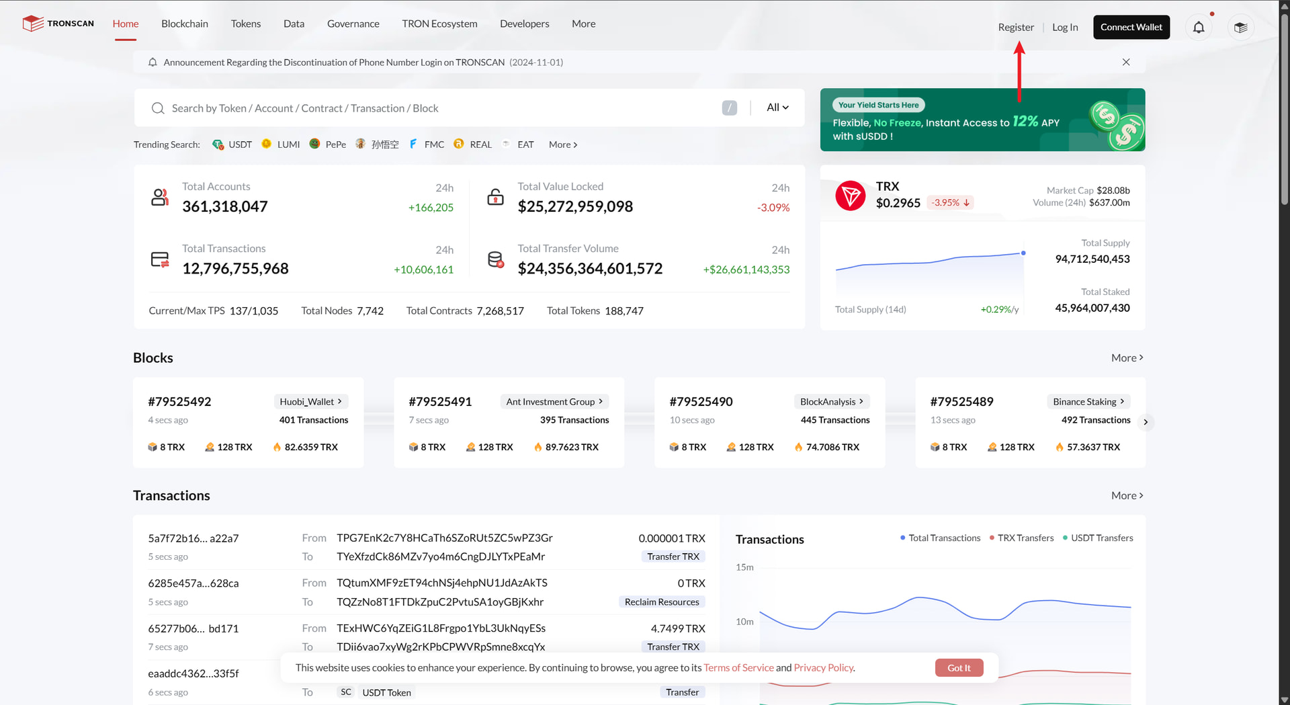The height and width of the screenshot is (705, 1290).
Task: Toggle Total Transactions chart legend
Action: (940, 538)
